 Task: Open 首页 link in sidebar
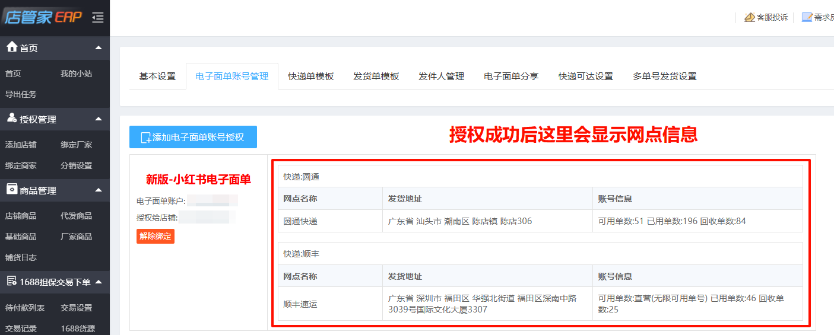pos(13,74)
